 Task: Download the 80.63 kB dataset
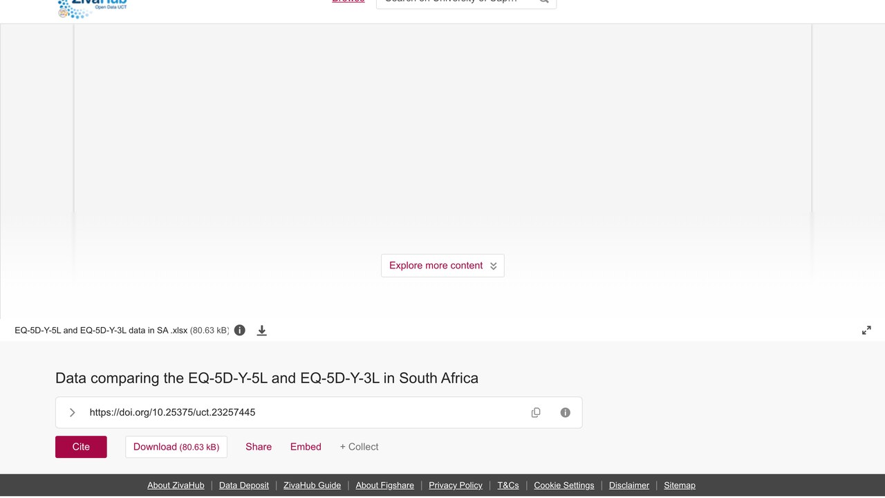coord(176,447)
